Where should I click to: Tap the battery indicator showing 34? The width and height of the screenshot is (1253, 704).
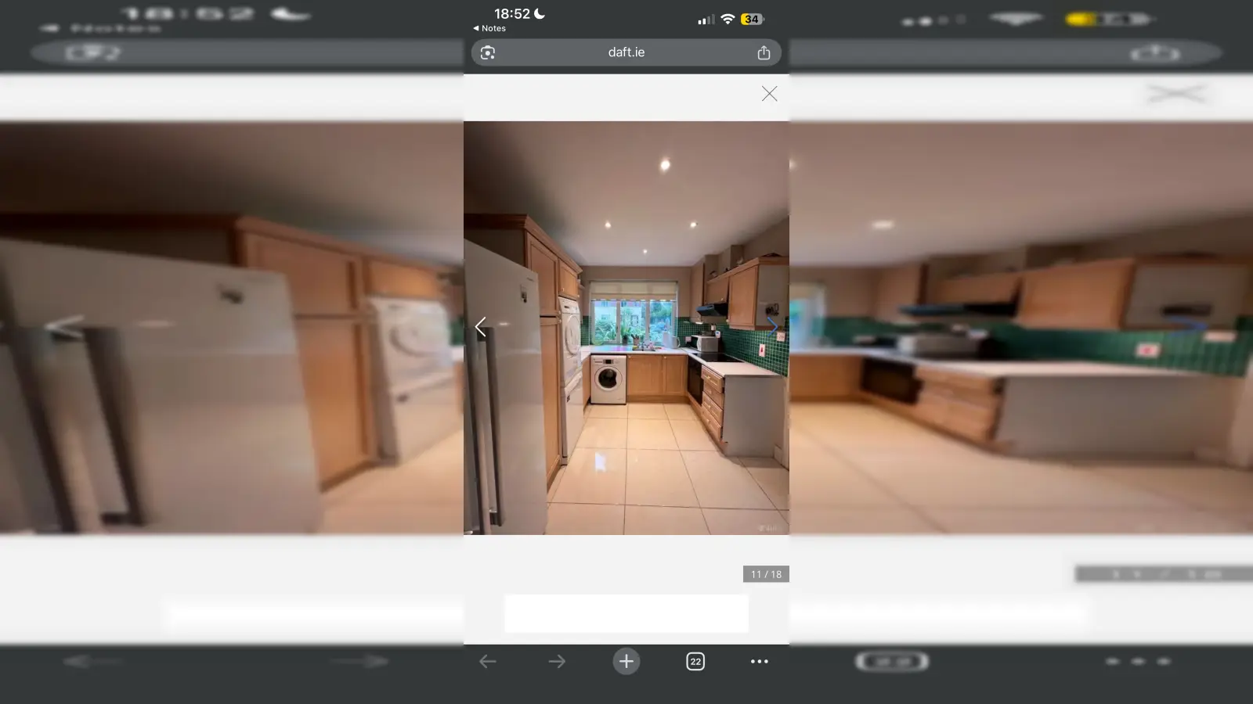point(752,19)
